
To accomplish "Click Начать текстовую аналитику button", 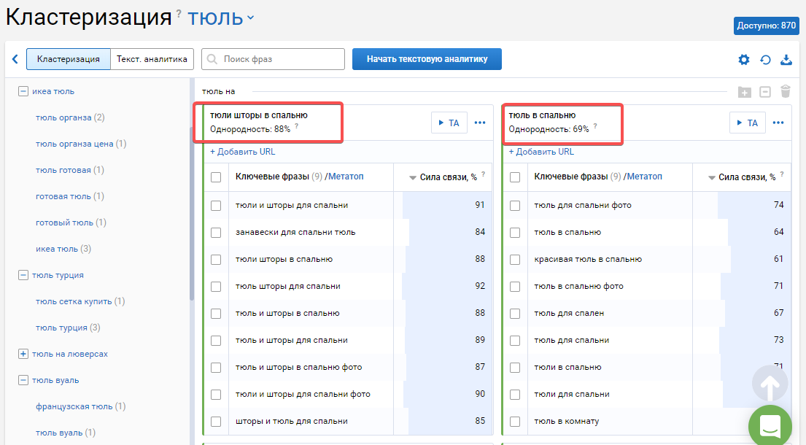I will click(427, 59).
